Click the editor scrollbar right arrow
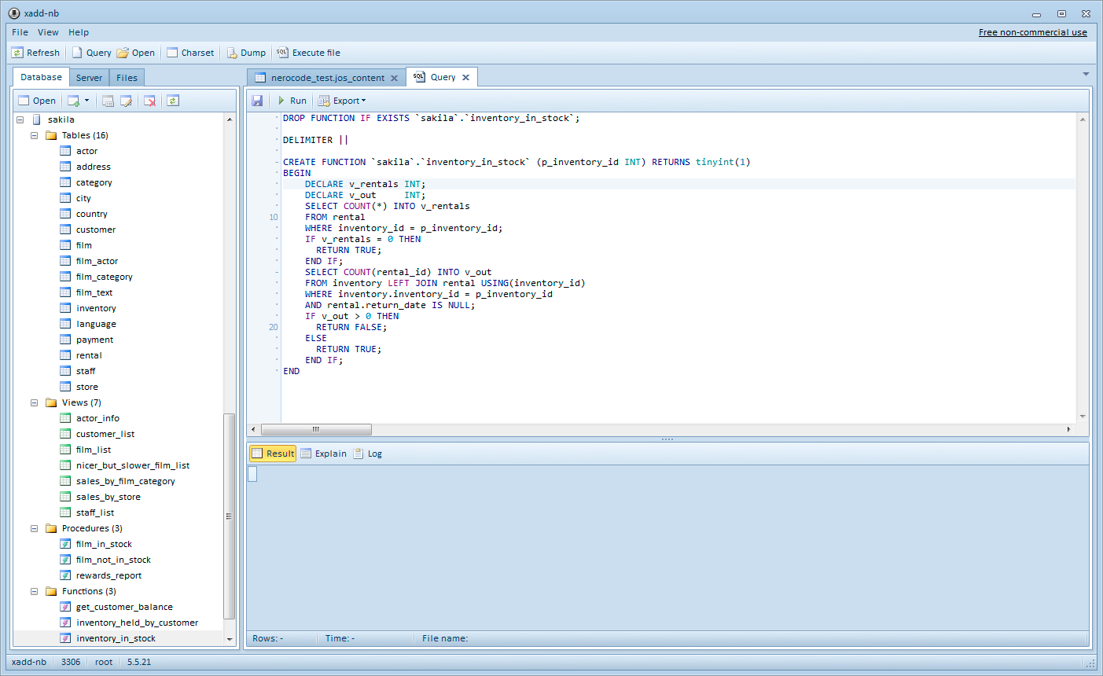Screen dimensions: 1103x676 pos(1068,429)
